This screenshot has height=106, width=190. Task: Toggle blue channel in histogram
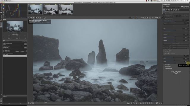pyautogui.click(x=4, y=7)
